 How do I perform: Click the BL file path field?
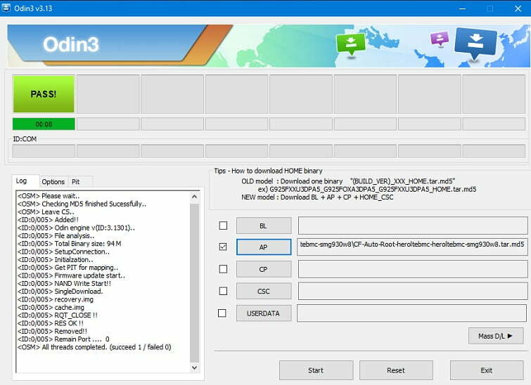413,226
